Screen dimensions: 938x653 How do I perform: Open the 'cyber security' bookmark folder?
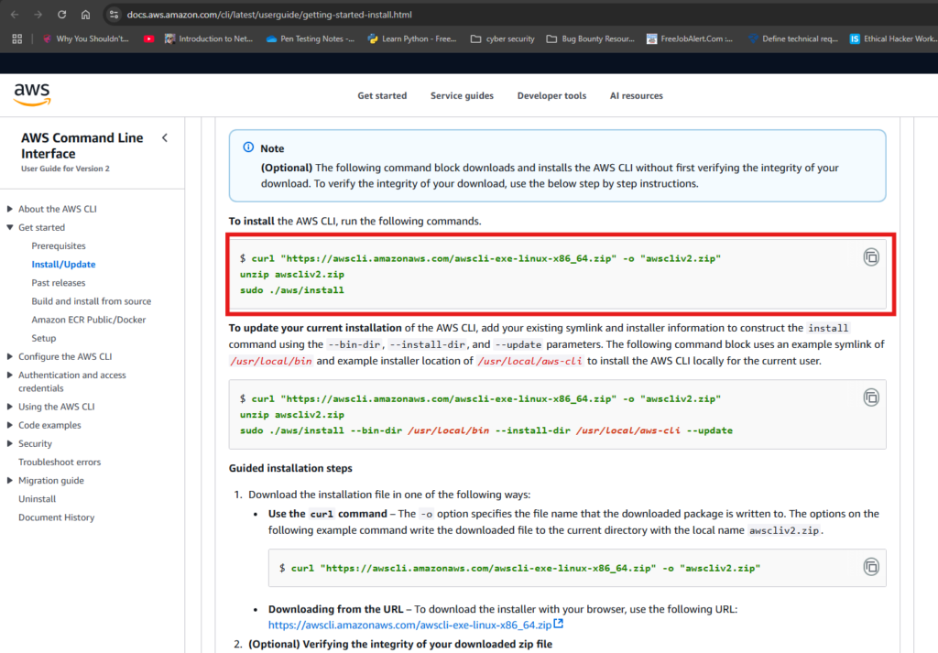(503, 38)
